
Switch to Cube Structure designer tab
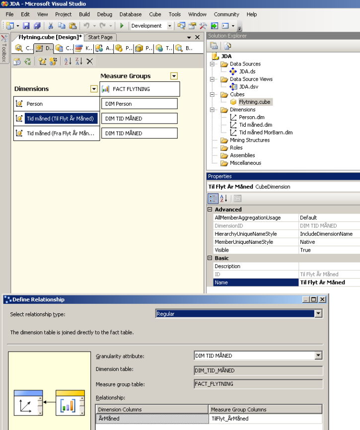pos(23,48)
